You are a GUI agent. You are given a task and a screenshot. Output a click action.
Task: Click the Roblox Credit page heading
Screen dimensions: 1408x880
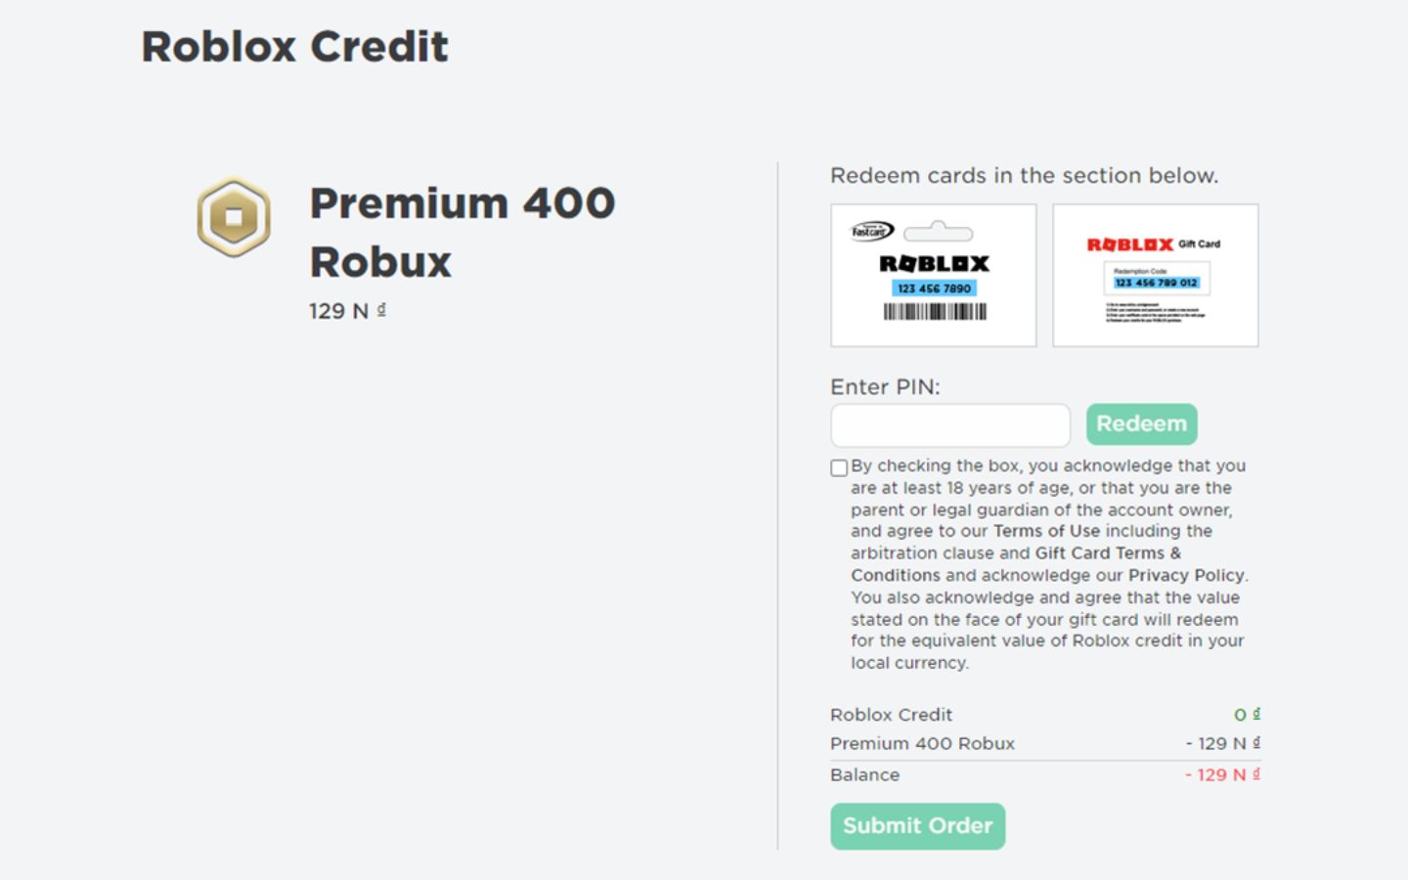pyautogui.click(x=294, y=45)
